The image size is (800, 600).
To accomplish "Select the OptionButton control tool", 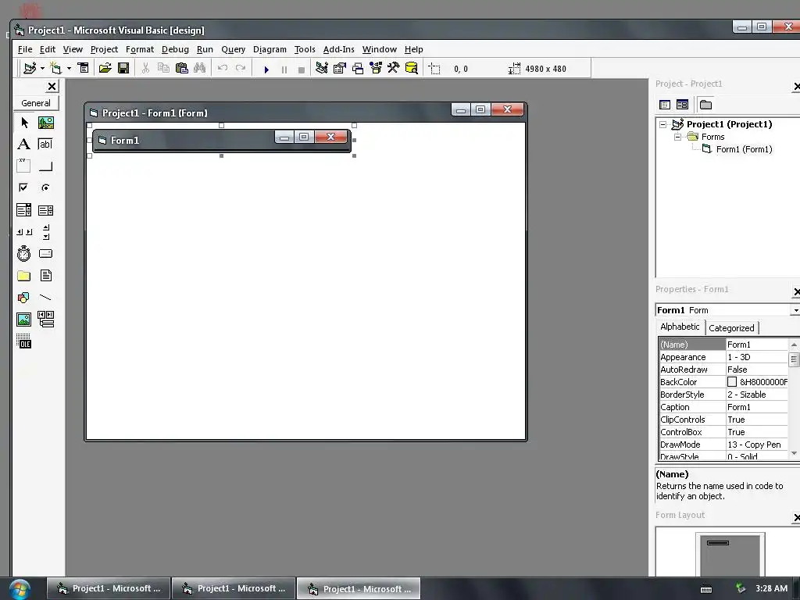I will coord(46,187).
